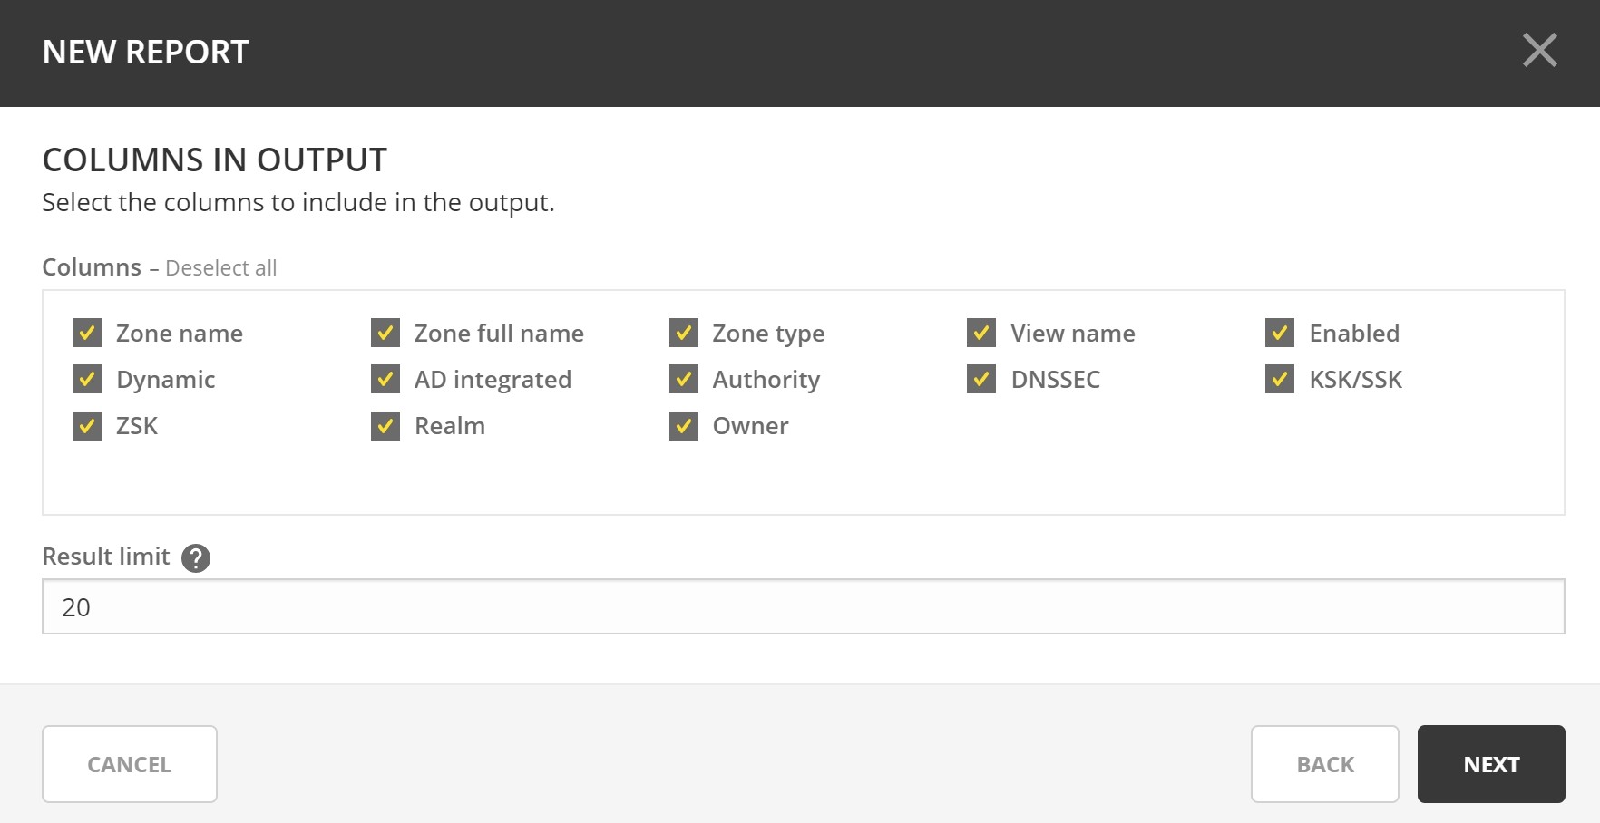Toggle the Zone type column checkbox
Viewport: 1600px width, 823px height.
pyautogui.click(x=684, y=334)
